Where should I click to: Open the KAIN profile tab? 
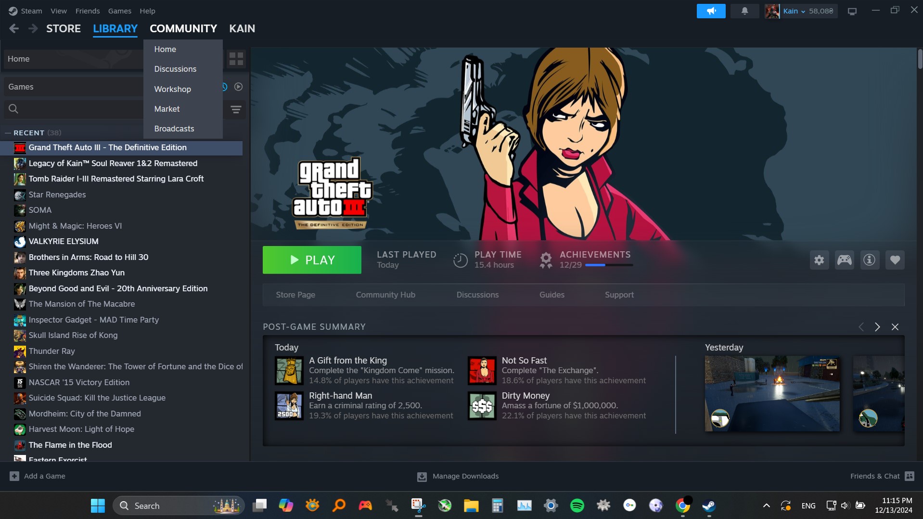(x=242, y=28)
